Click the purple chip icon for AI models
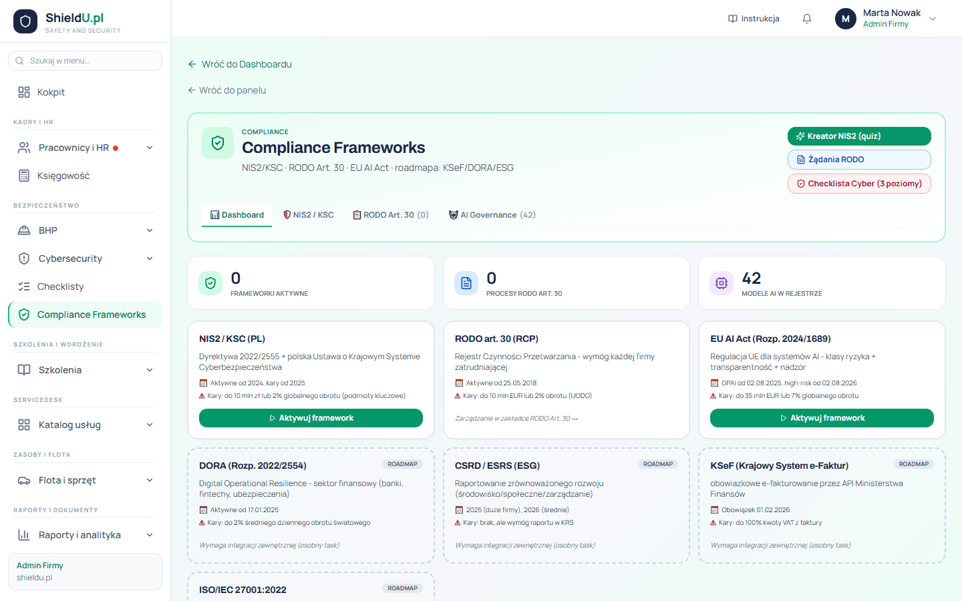 [x=721, y=283]
